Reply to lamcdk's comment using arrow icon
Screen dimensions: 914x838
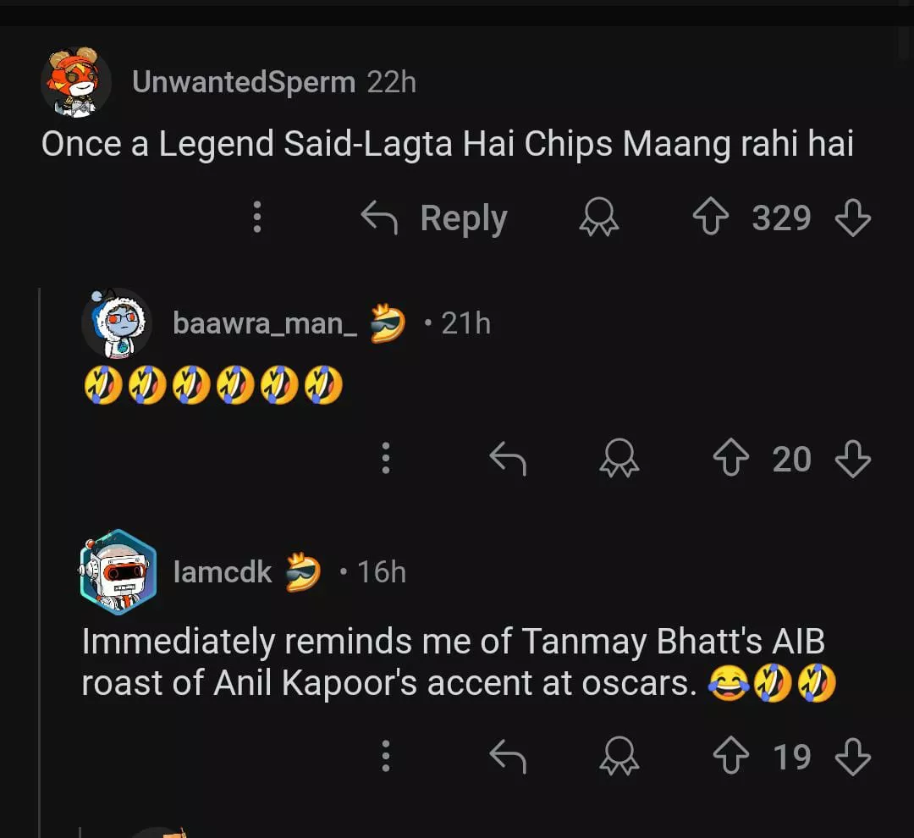coord(508,757)
